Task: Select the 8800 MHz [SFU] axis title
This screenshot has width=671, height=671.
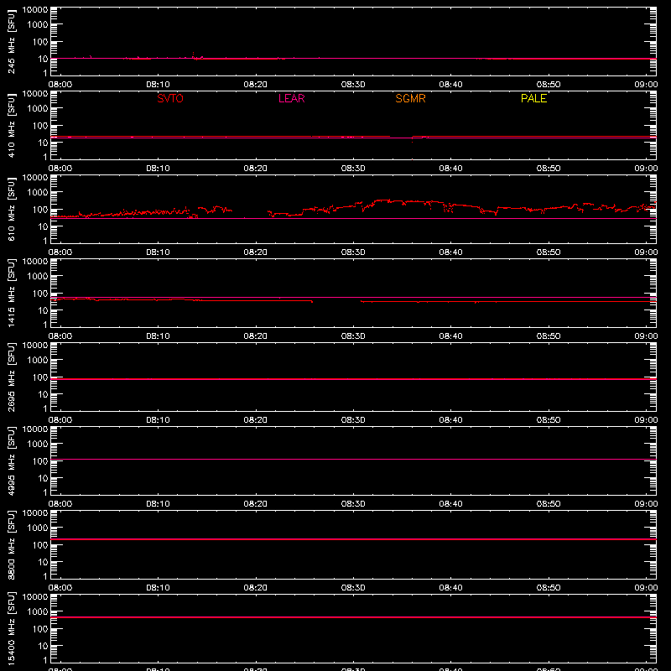Action: tap(11, 544)
